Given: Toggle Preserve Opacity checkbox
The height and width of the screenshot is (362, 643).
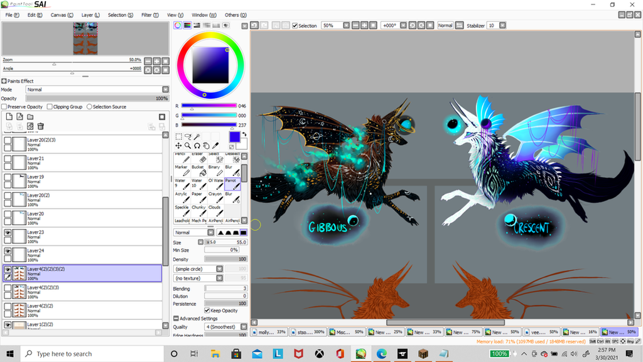Looking at the screenshot, I should (4, 107).
